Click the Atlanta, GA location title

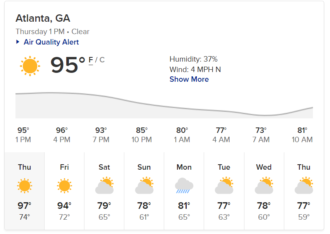click(43, 18)
